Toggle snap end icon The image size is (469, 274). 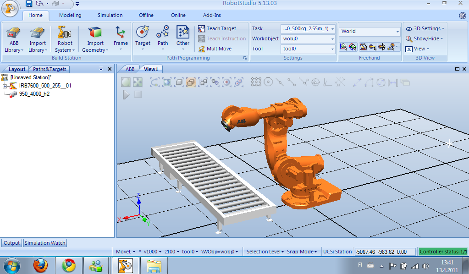coord(292,82)
